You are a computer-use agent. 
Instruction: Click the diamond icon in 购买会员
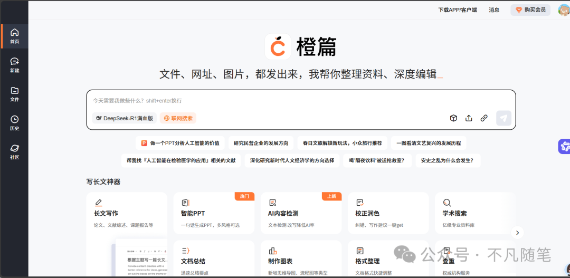click(519, 10)
